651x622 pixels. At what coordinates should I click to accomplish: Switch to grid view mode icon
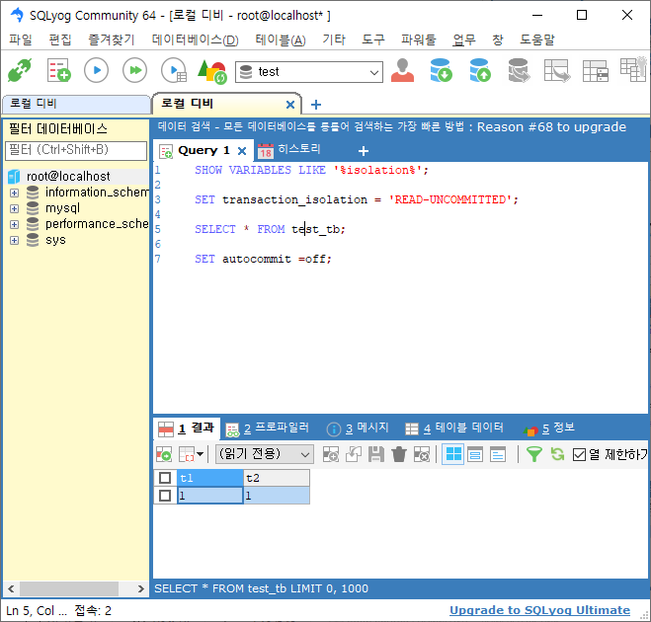(x=453, y=455)
